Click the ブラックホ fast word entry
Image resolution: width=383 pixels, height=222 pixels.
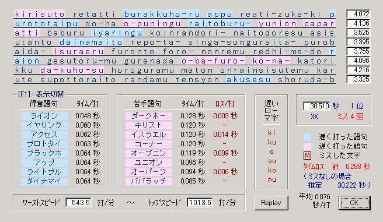point(44,153)
